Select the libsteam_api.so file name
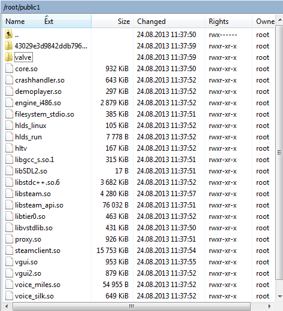Screen dimensions: 283x311 coord(39,205)
